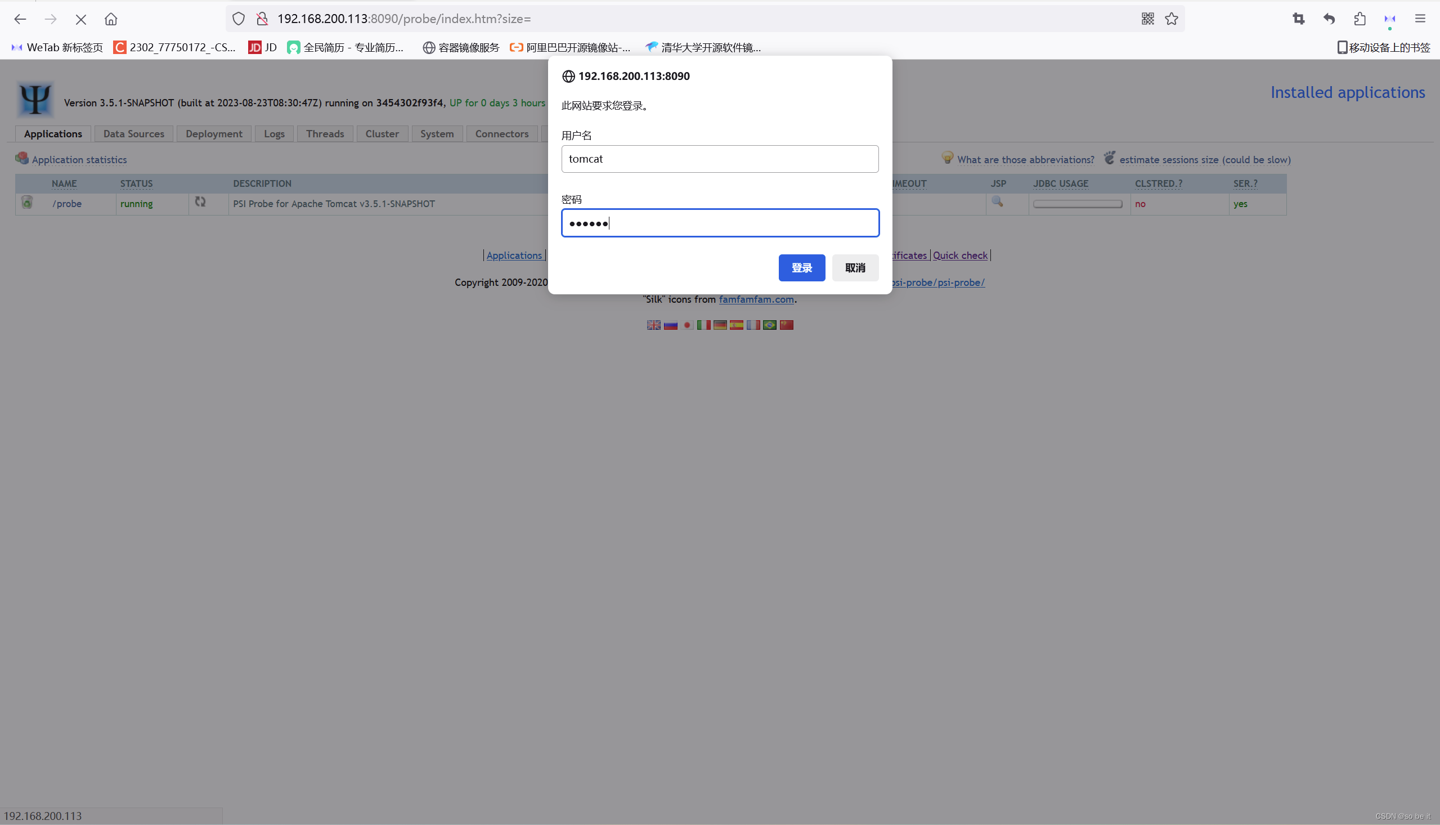Open the extensions puzzle icon

[1360, 19]
